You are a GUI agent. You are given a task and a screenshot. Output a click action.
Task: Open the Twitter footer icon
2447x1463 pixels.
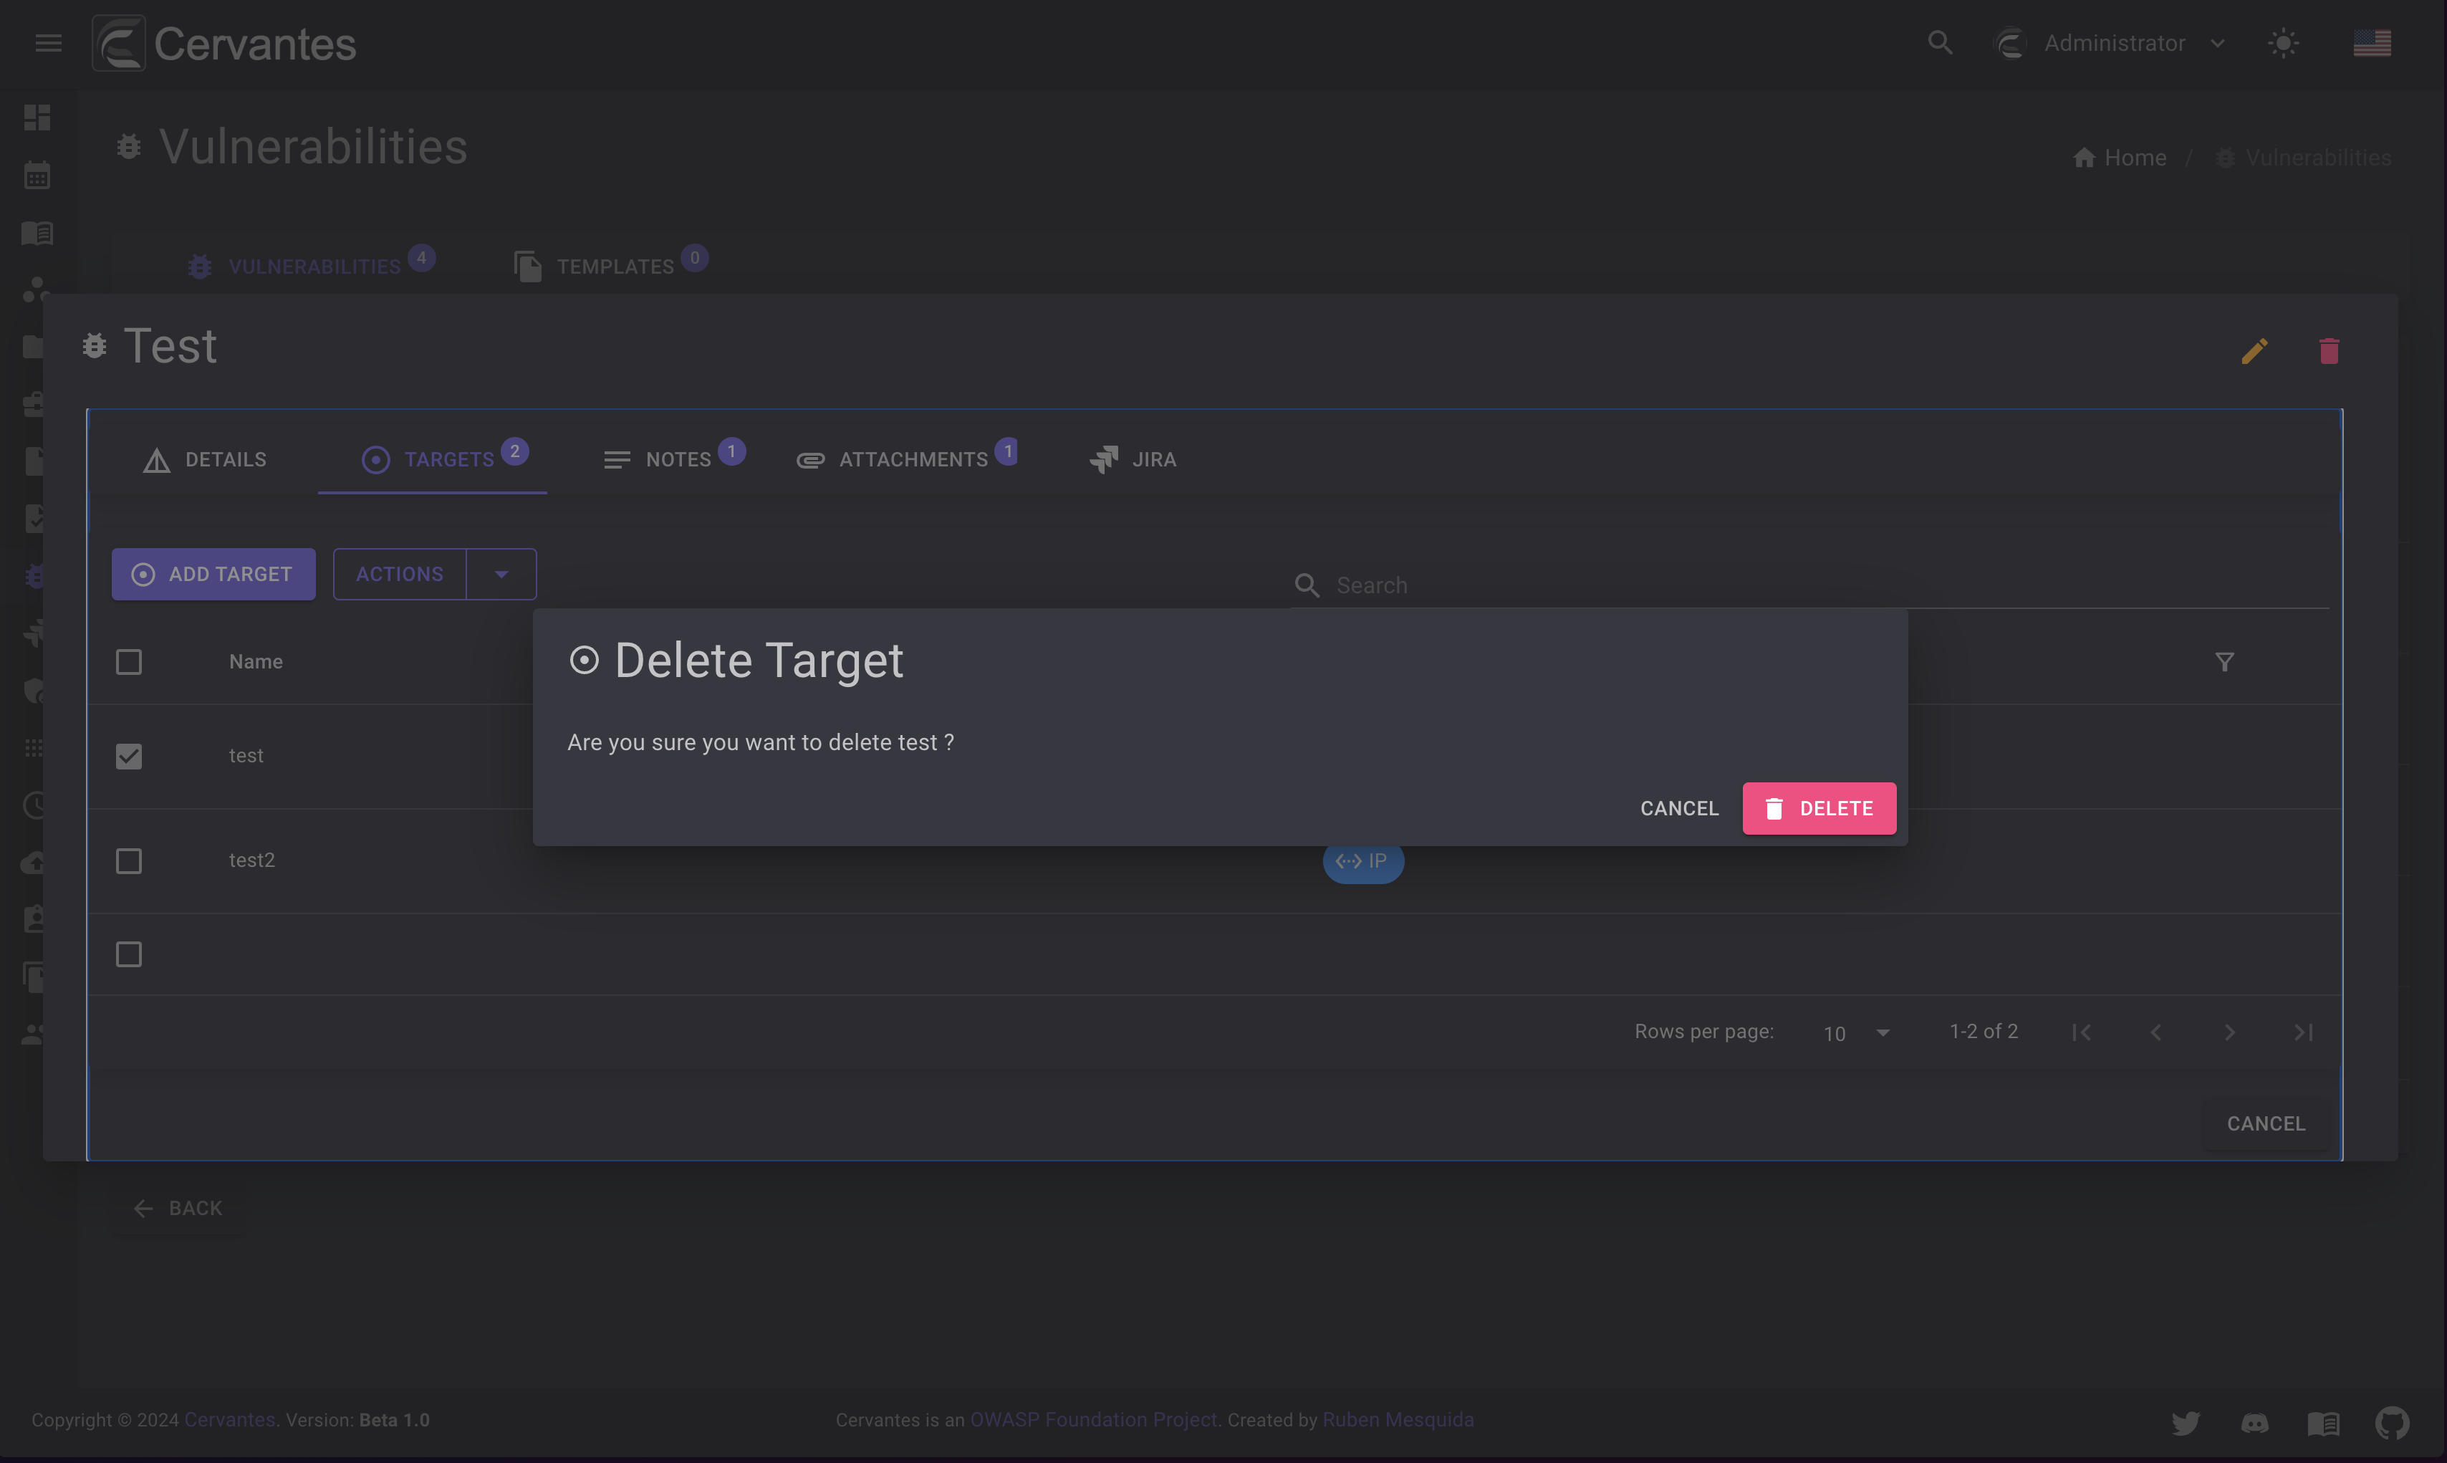pos(2185,1423)
